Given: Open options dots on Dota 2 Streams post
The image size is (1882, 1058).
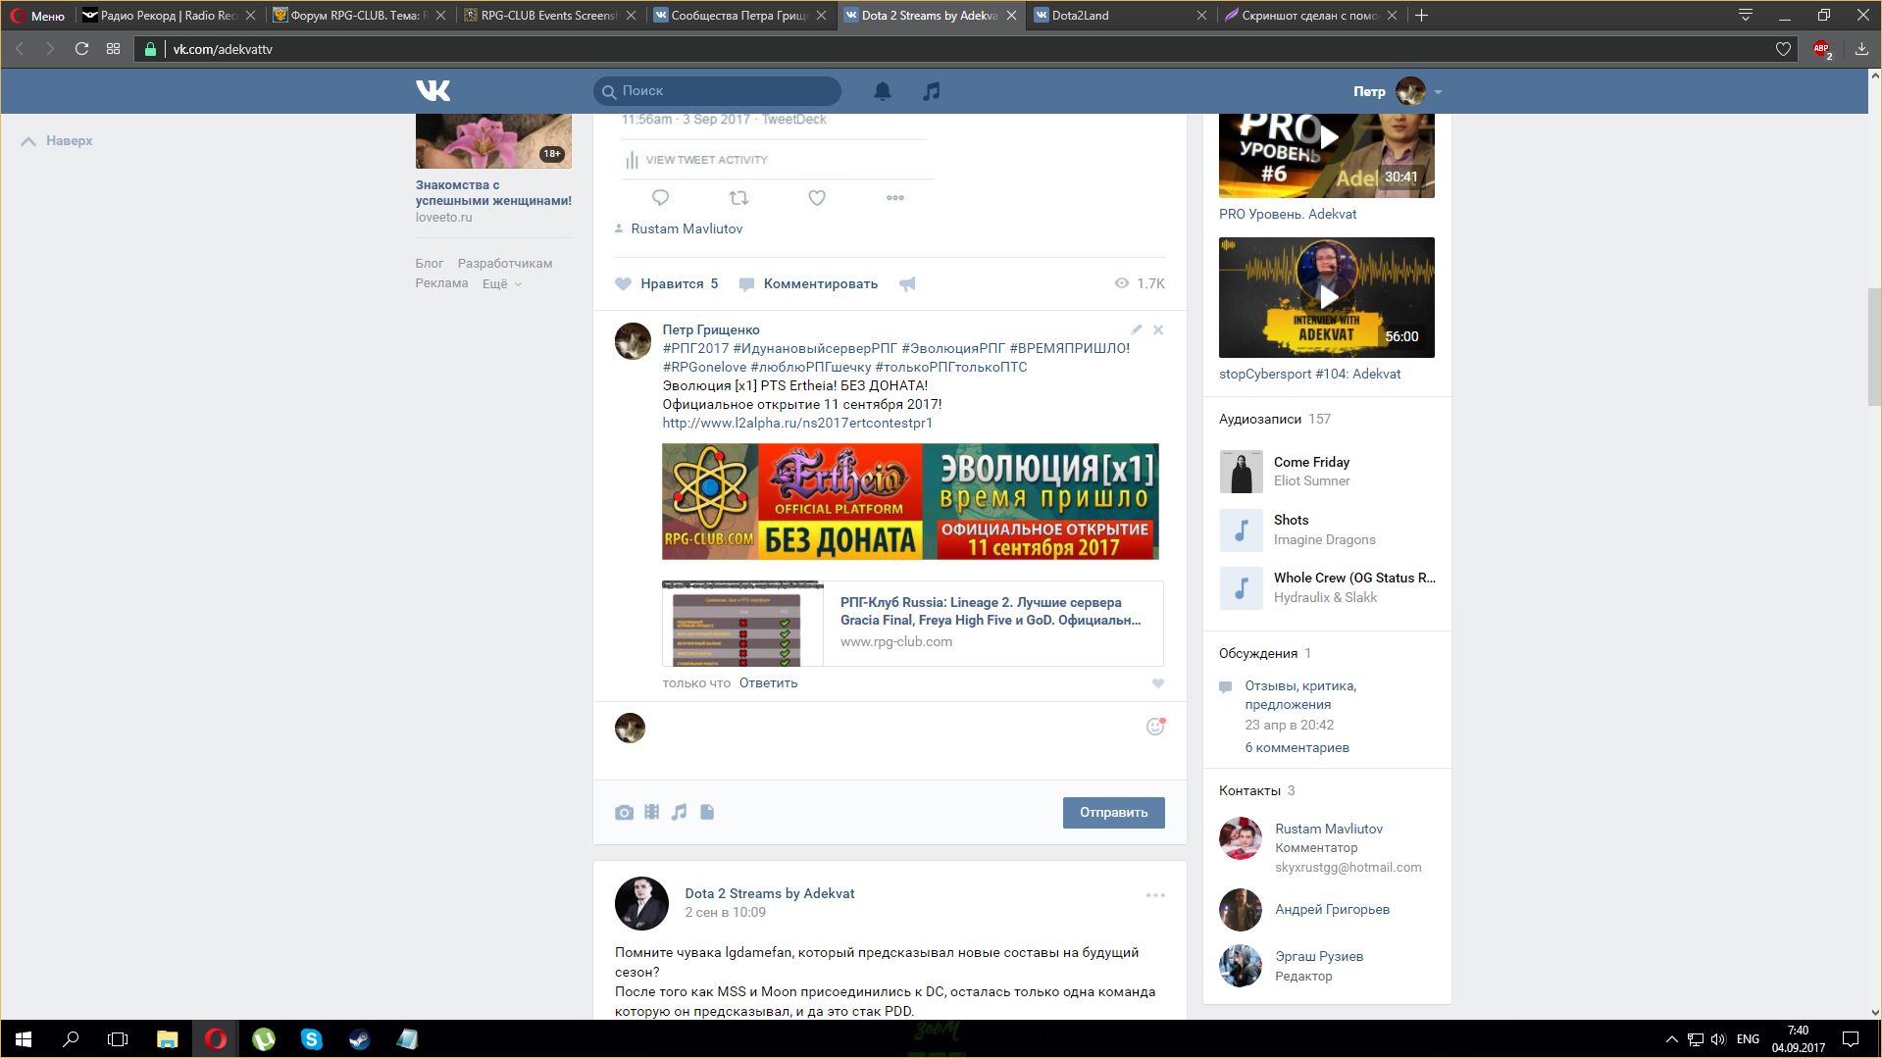Looking at the screenshot, I should pos(1155,895).
